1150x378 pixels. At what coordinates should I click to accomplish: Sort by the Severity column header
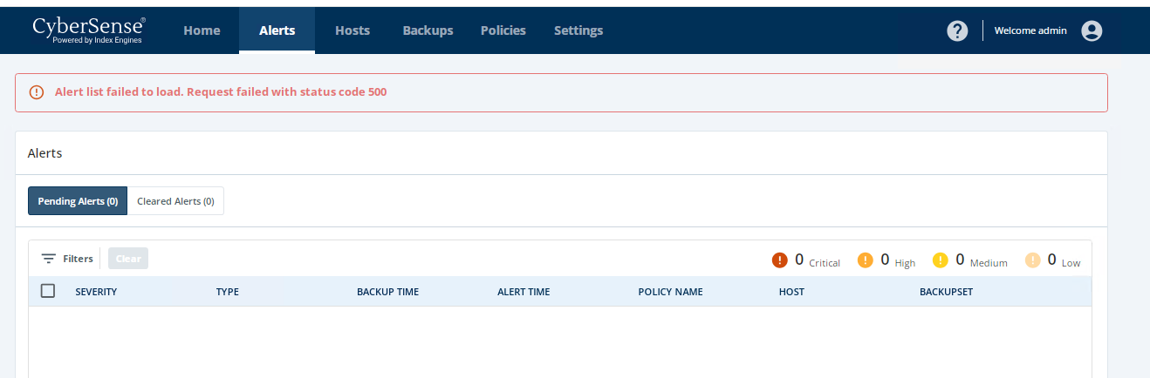pos(96,292)
